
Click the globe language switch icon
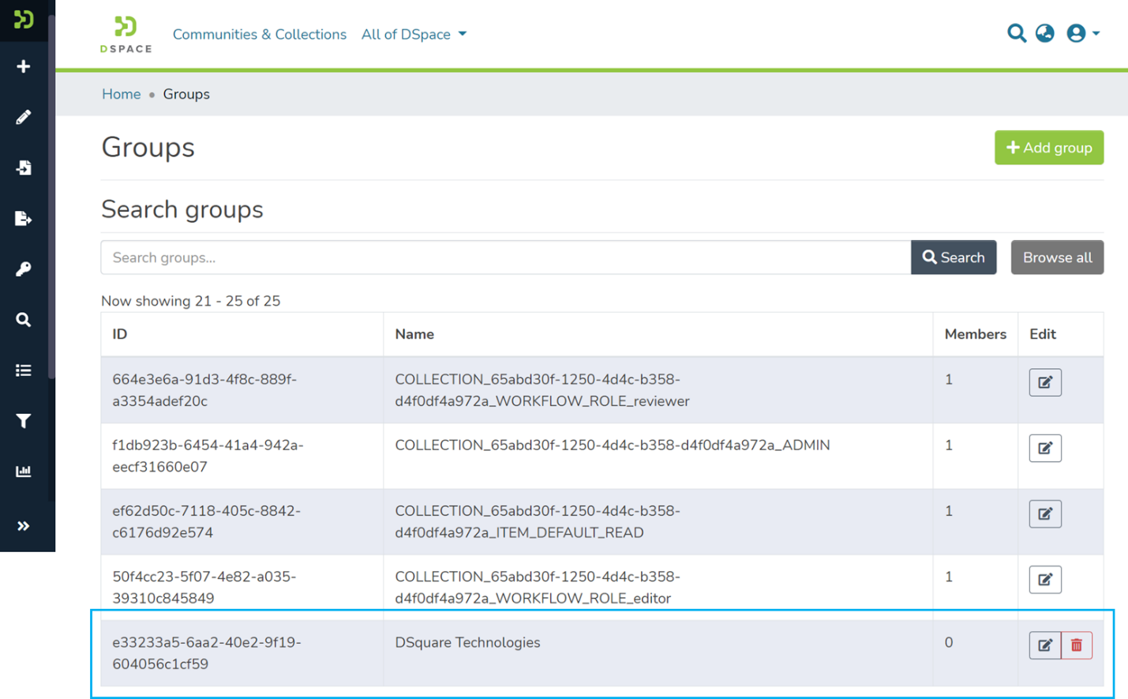click(1044, 33)
